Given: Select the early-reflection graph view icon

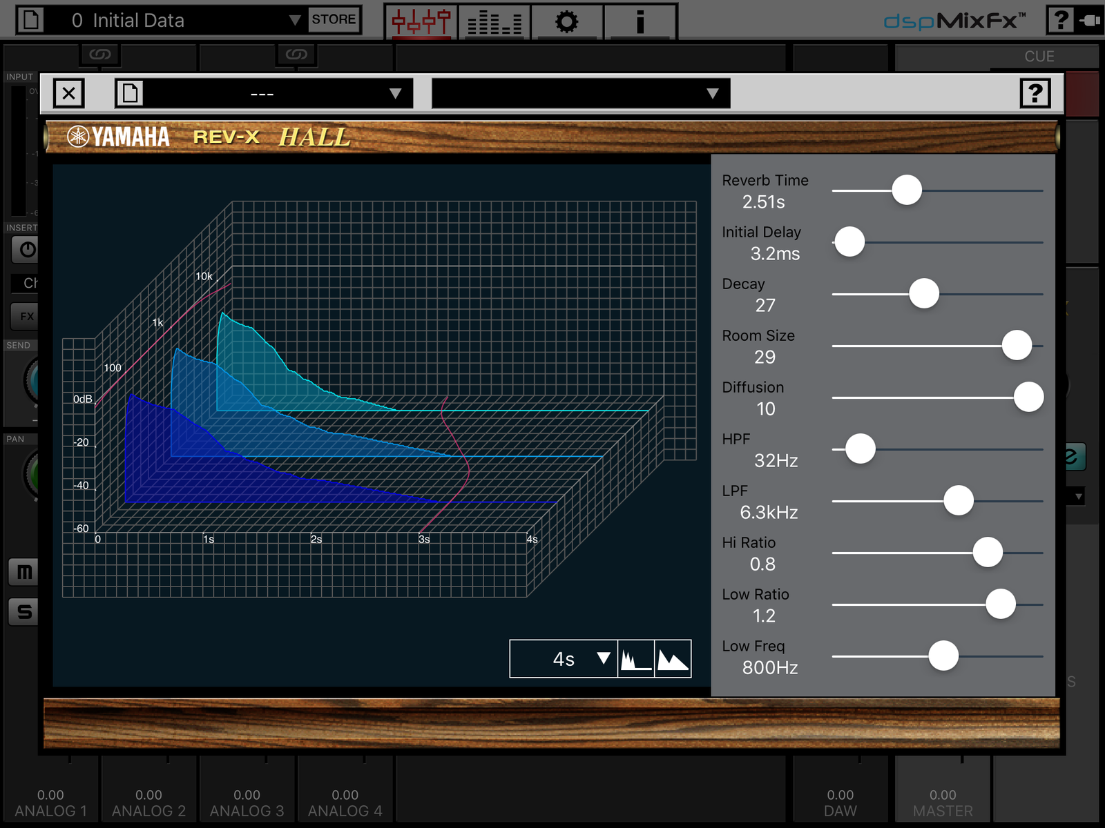Looking at the screenshot, I should point(636,659).
